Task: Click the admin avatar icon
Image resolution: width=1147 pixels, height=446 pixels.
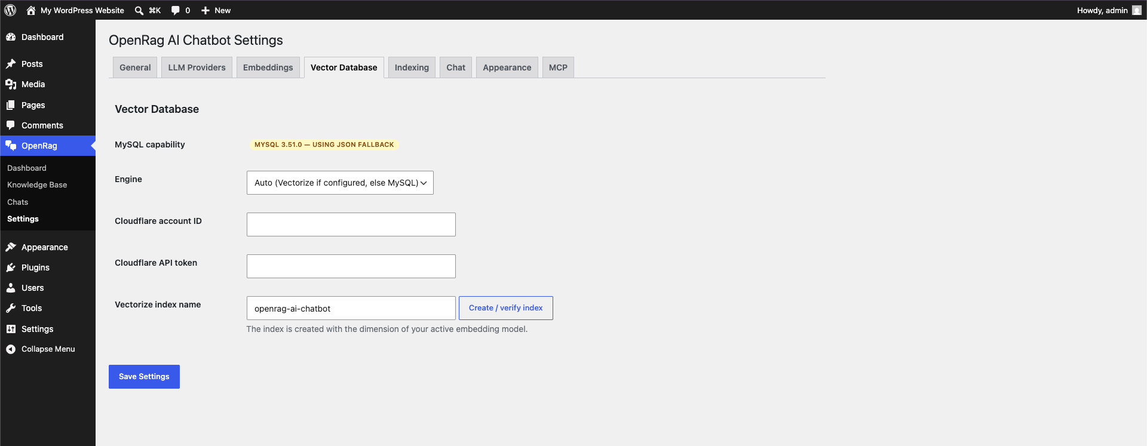Action: (1136, 10)
